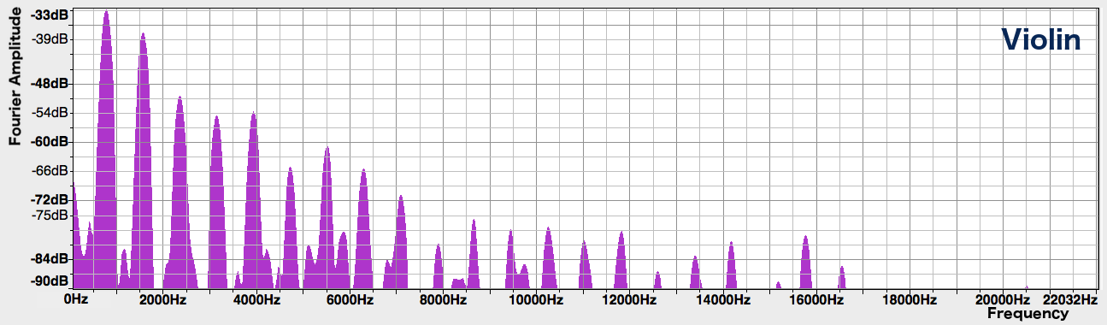Click the 0Hz axis origin label
The image size is (1107, 325).
coord(76,300)
